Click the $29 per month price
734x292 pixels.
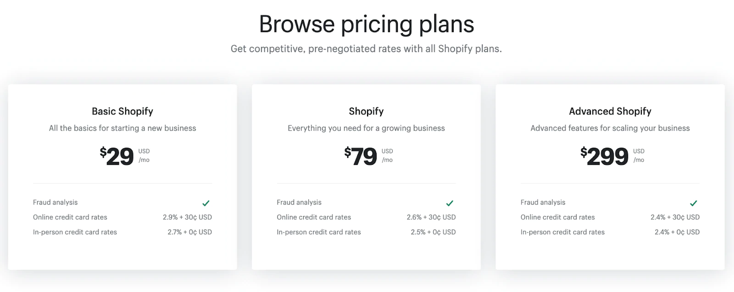click(x=117, y=157)
